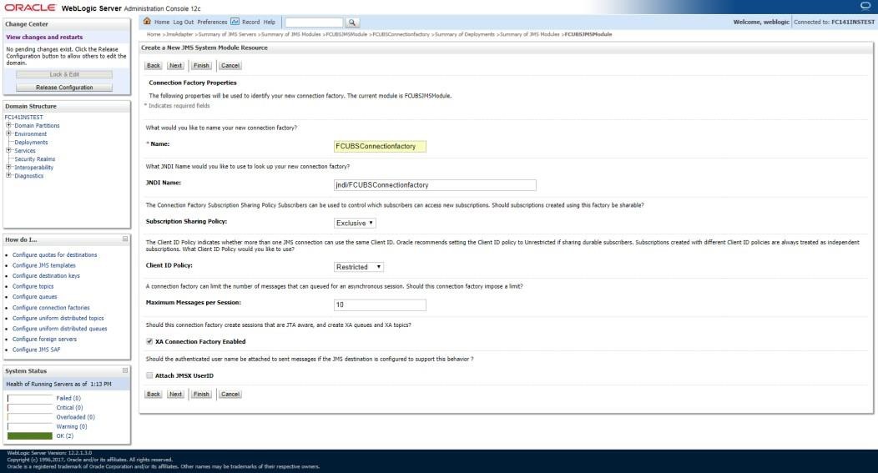Click JmsAdapter breadcrumb link
Screen dimensions: 878x473
(179, 34)
